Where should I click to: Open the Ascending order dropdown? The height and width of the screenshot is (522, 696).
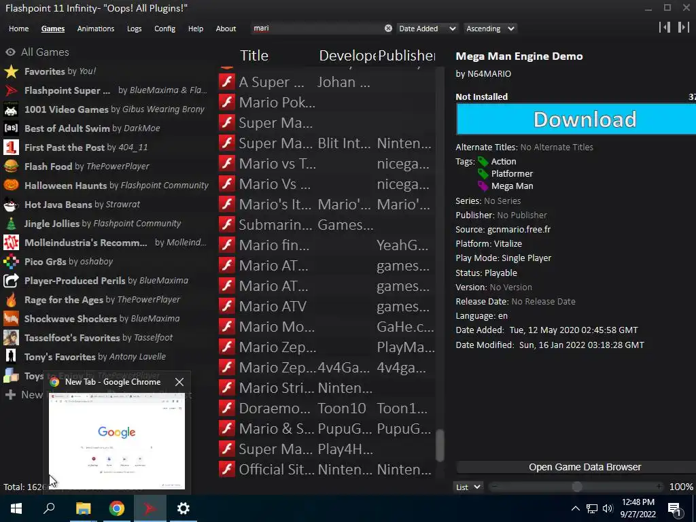point(490,29)
